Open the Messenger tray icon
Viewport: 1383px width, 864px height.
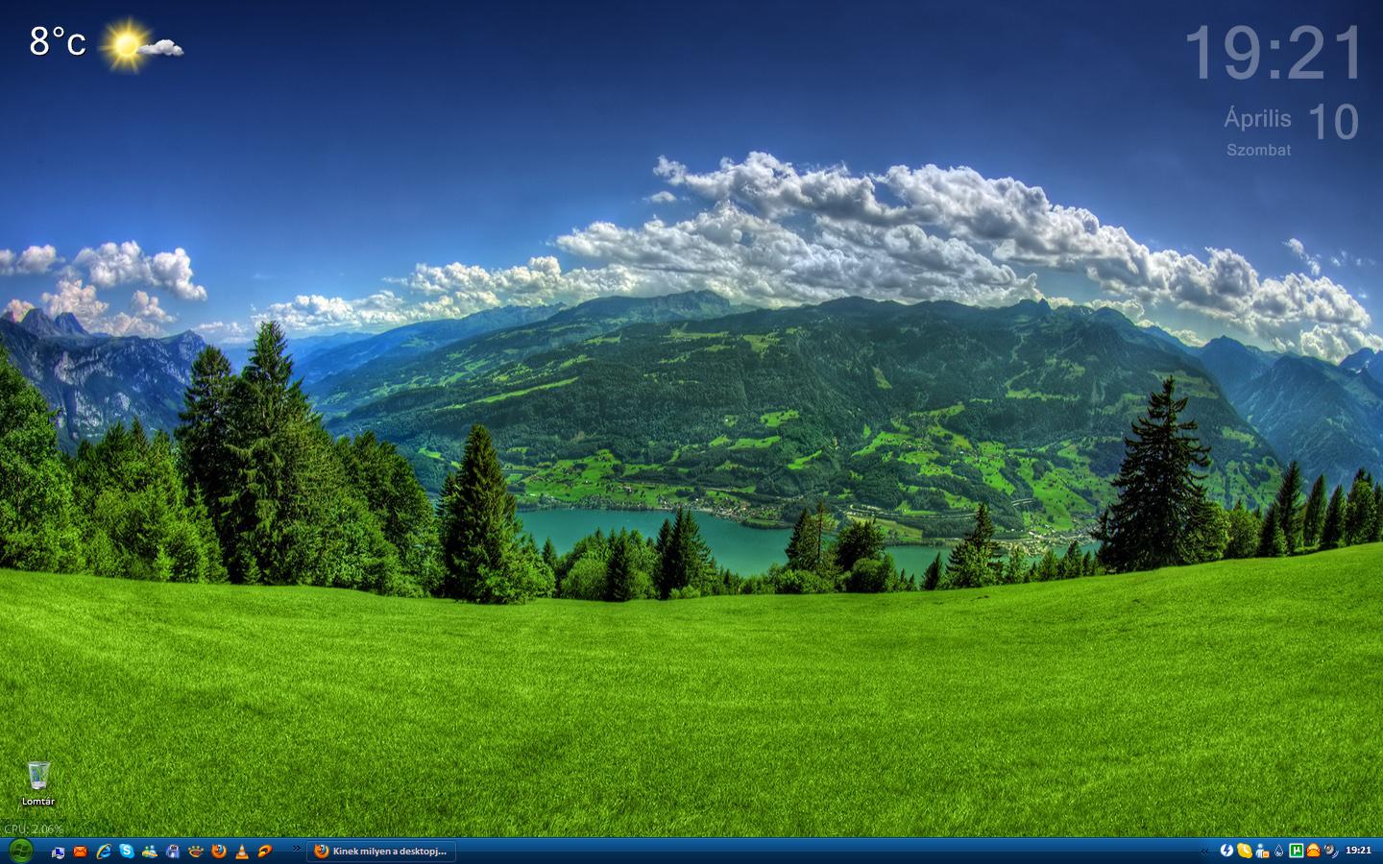coord(1262,852)
